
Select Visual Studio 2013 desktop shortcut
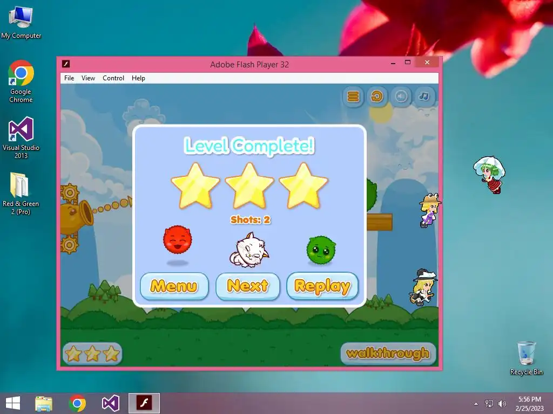point(21,137)
